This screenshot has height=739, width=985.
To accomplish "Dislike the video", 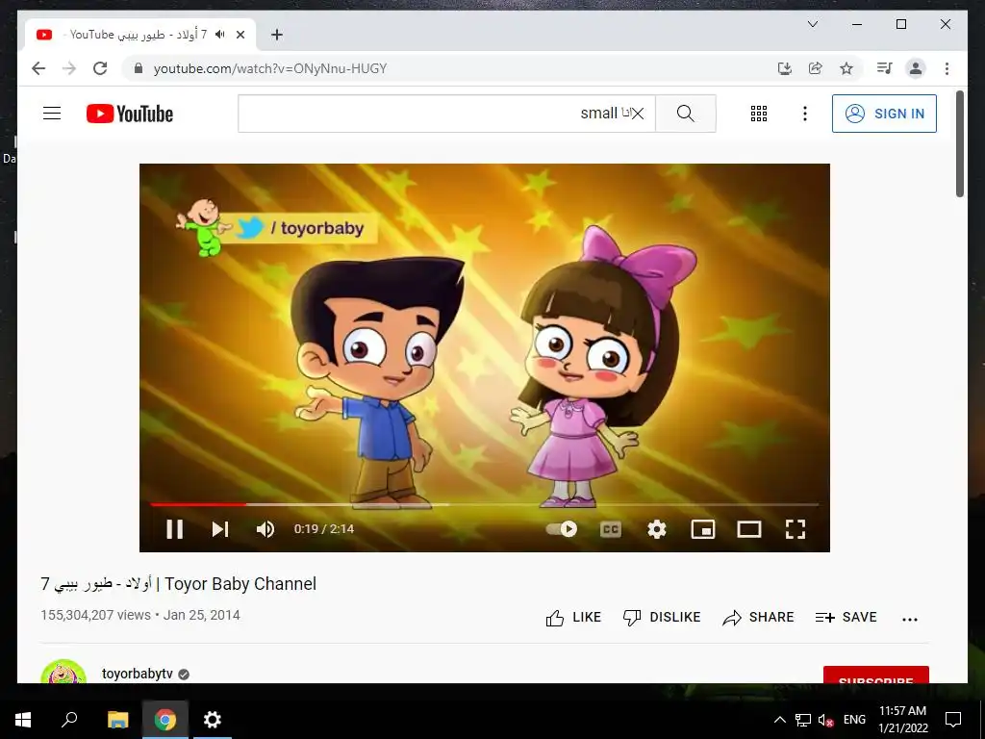I will tap(662, 618).
